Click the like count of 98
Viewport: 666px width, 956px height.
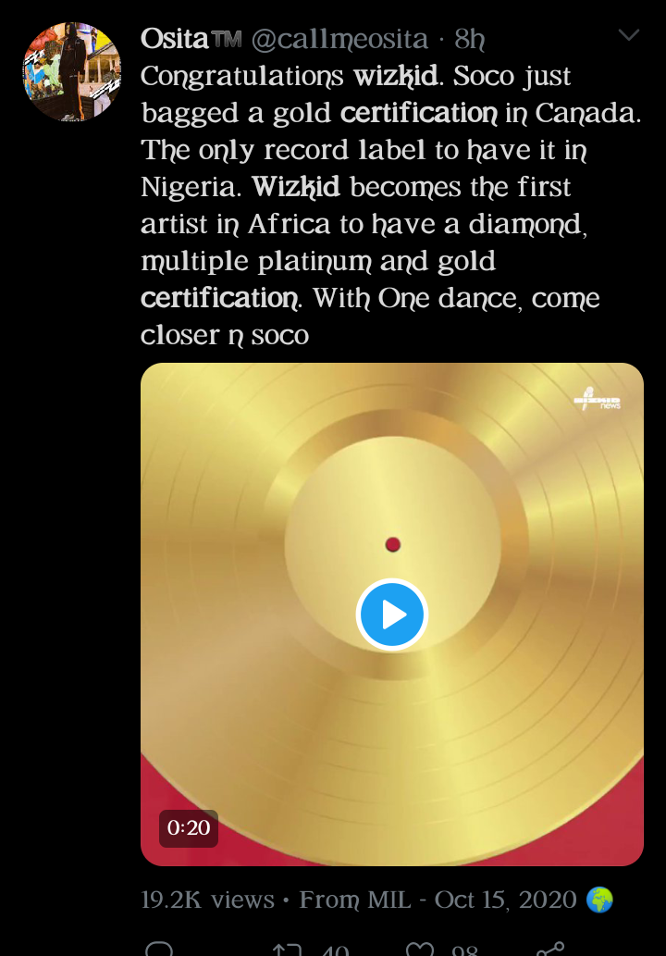tap(465, 950)
